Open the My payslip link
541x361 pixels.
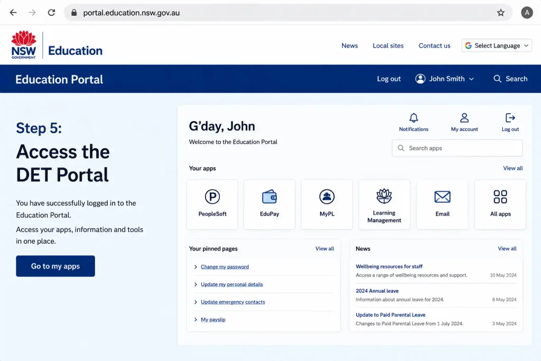213,320
